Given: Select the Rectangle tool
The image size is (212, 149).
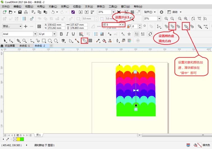Looking at the screenshot, I should coord(44,41).
